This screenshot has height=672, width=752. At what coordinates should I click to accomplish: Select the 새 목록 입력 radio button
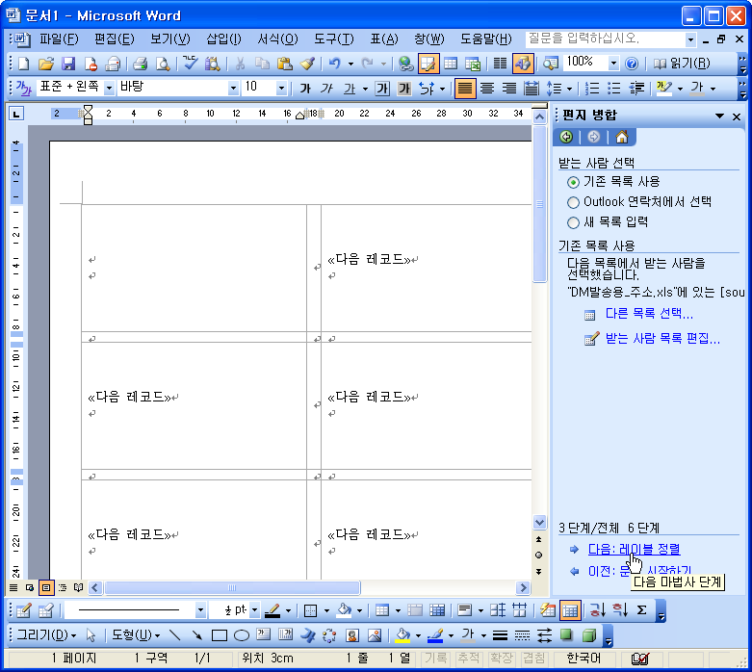[x=573, y=222]
